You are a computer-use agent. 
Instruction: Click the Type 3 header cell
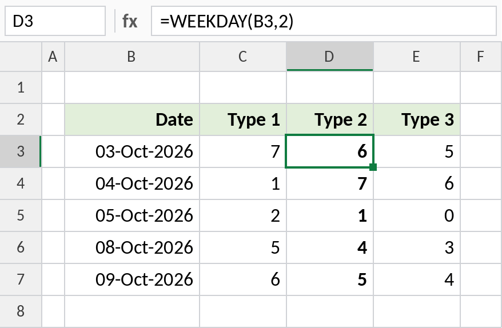point(417,119)
